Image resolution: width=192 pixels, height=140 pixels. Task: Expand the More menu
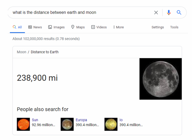[x=118, y=27]
